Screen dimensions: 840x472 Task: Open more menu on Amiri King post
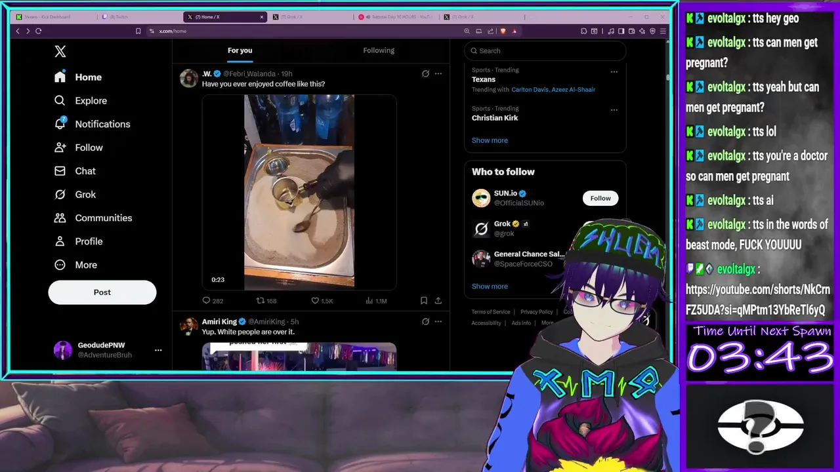coord(438,322)
